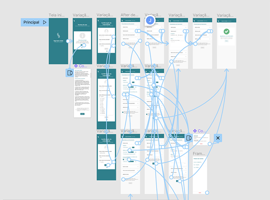Click the welcome splash screen frame
The width and height of the screenshot is (270, 200).
click(58, 41)
